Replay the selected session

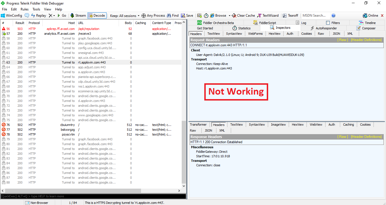[38, 16]
